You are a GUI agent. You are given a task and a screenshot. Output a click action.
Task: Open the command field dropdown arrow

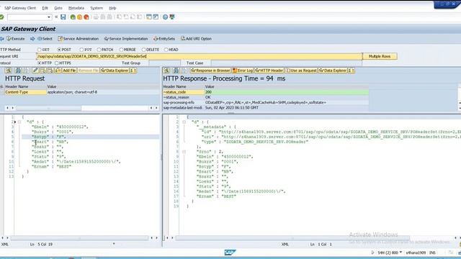coord(49,17)
